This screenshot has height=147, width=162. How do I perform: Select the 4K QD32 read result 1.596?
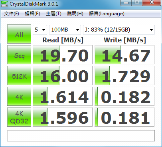click(x=63, y=117)
